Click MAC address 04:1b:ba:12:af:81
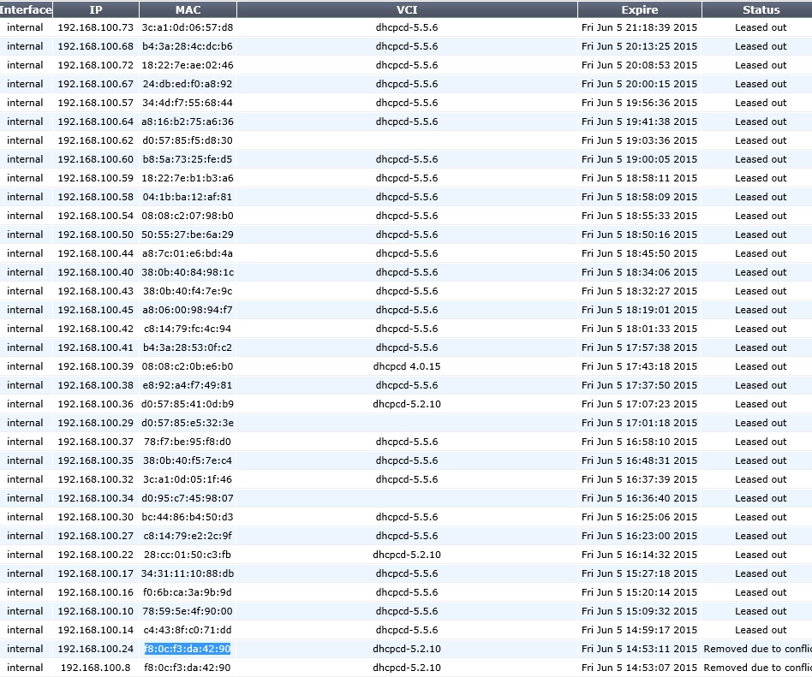This screenshot has width=812, height=677. tap(188, 197)
